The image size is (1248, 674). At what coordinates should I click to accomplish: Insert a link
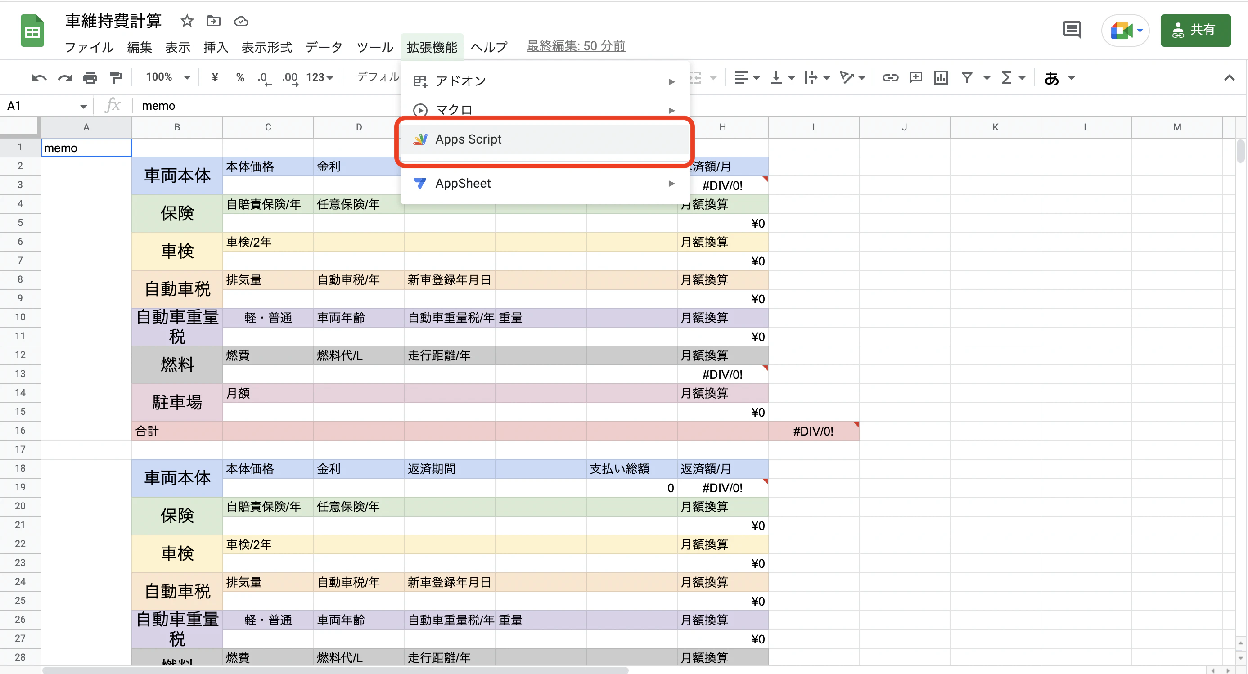pyautogui.click(x=890, y=77)
